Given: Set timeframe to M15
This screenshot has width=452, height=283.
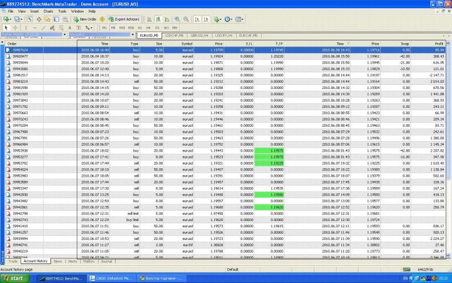Looking at the screenshot, I should tap(122, 28).
